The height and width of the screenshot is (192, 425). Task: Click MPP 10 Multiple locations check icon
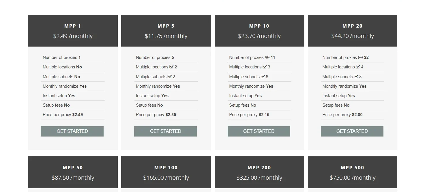click(265, 67)
